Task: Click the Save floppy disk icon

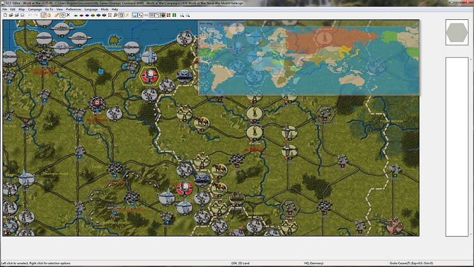Action: coord(22,15)
